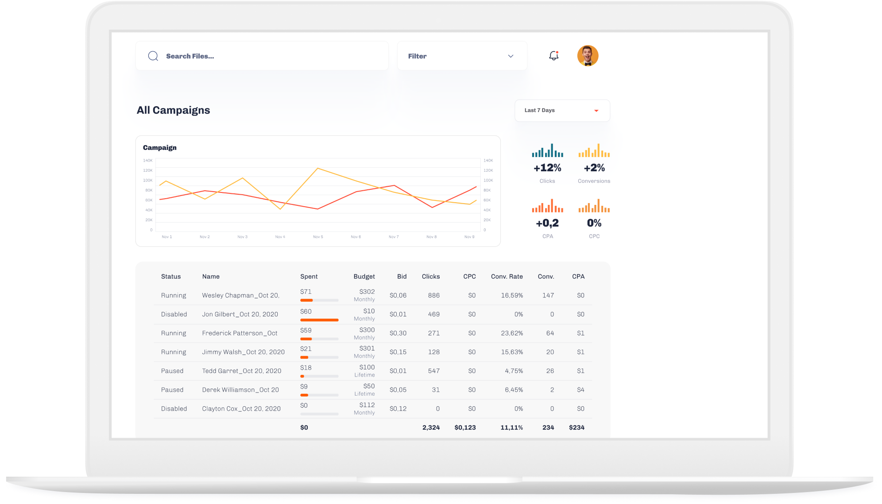Select the +12% Clicks statistic
This screenshot has width=882, height=504.
click(x=547, y=168)
